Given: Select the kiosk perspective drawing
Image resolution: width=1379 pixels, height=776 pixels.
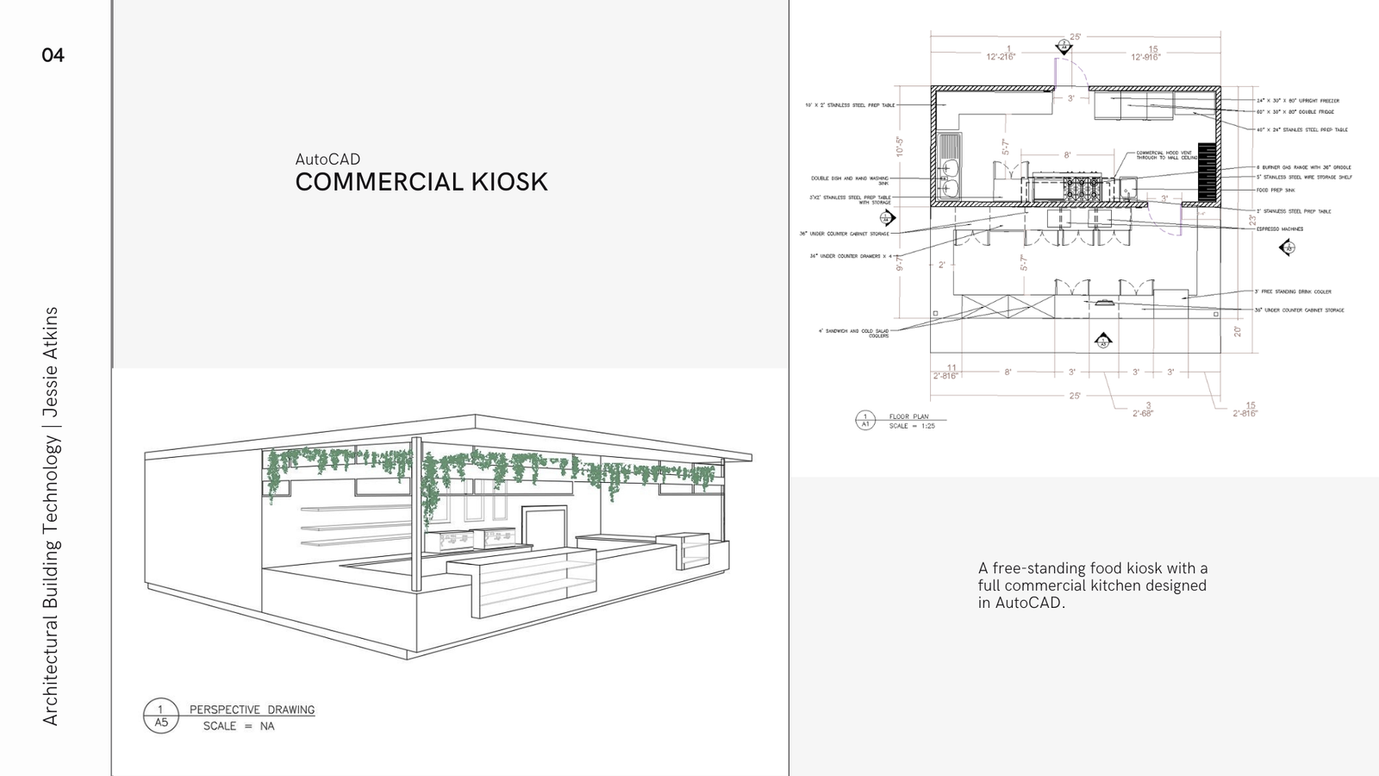Looking at the screenshot, I should click(448, 536).
